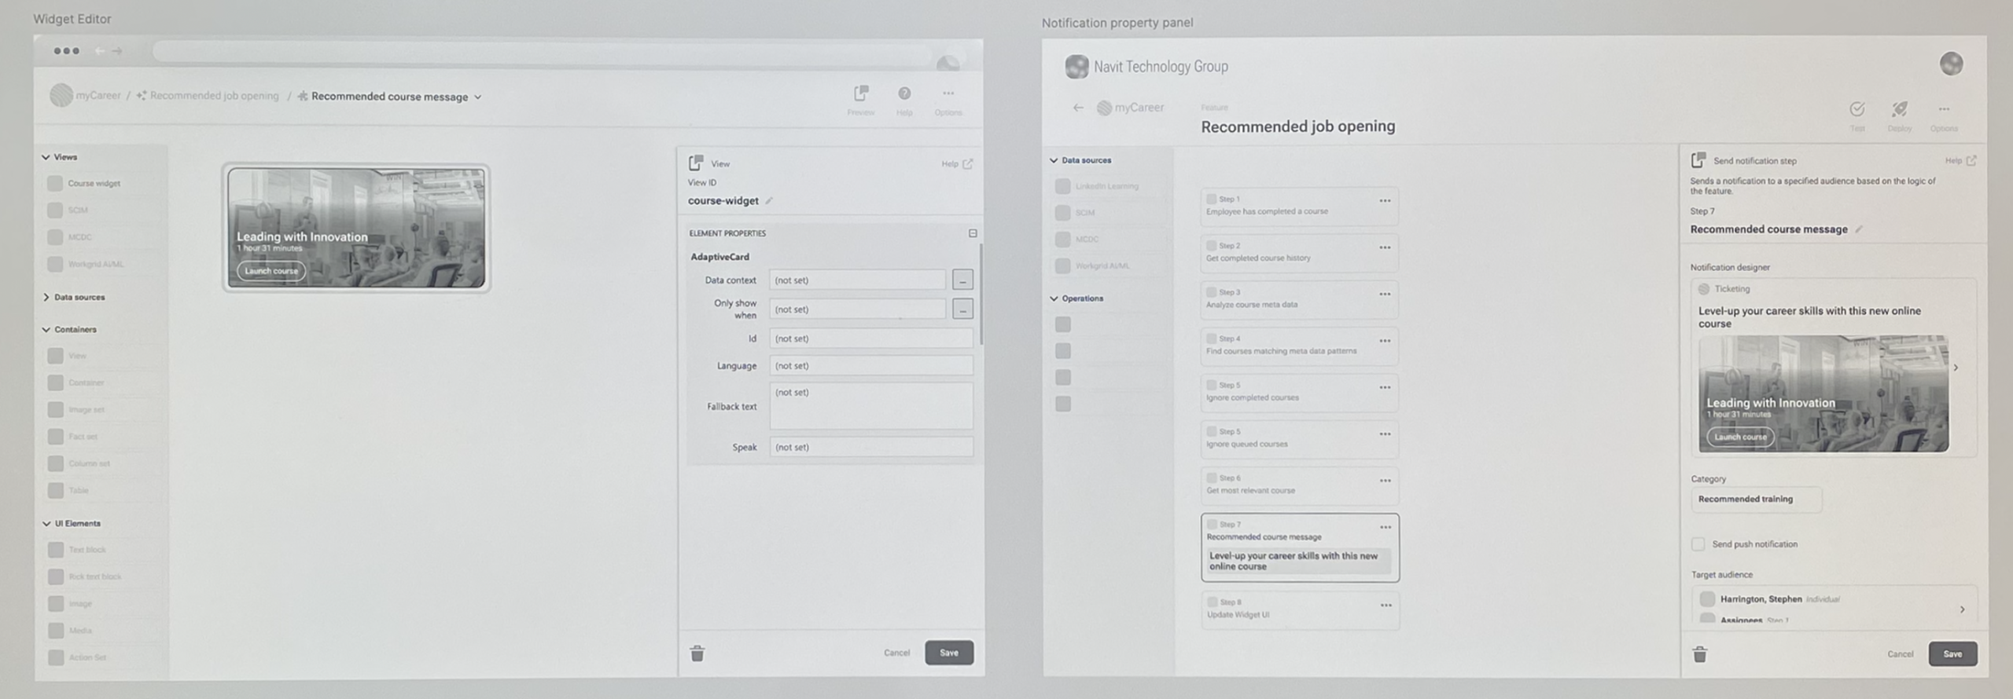Click Cancel in Send notification panel
The width and height of the screenshot is (2013, 699).
click(1900, 654)
